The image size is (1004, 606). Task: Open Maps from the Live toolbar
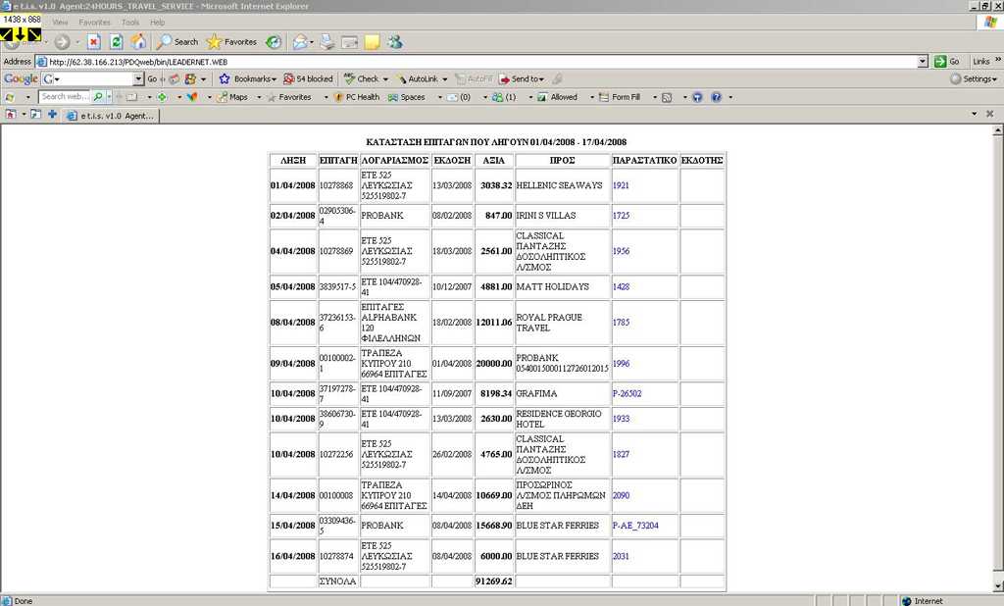(232, 97)
